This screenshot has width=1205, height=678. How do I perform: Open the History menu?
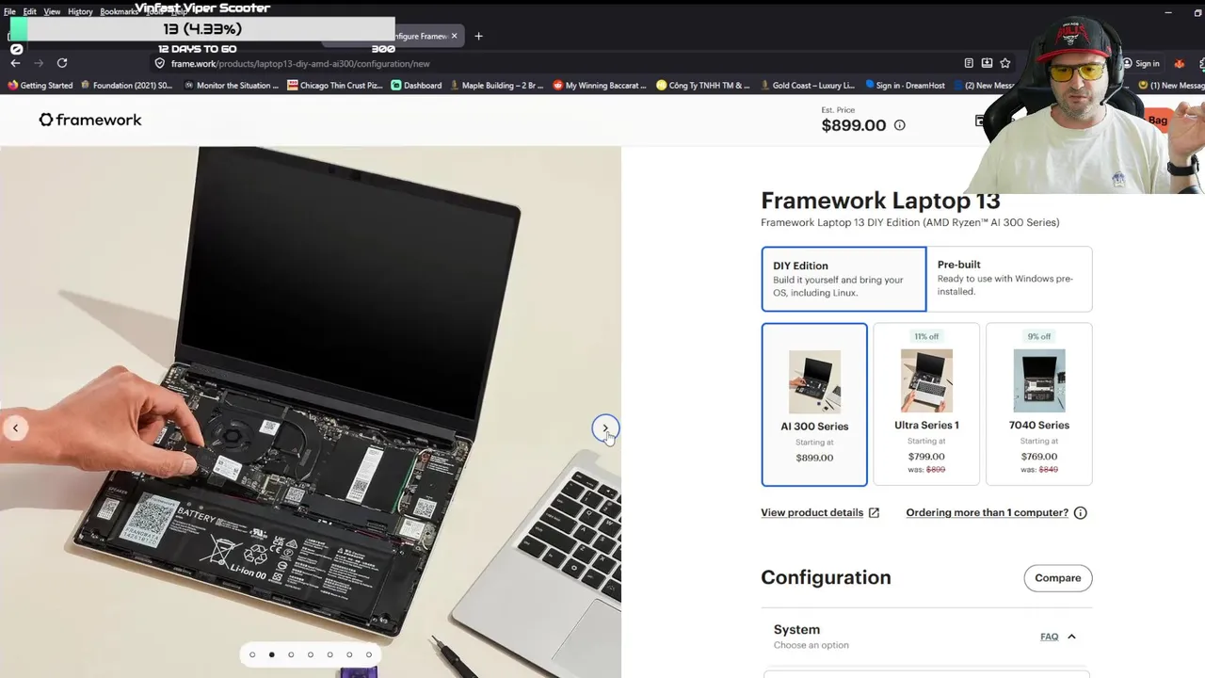point(80,11)
